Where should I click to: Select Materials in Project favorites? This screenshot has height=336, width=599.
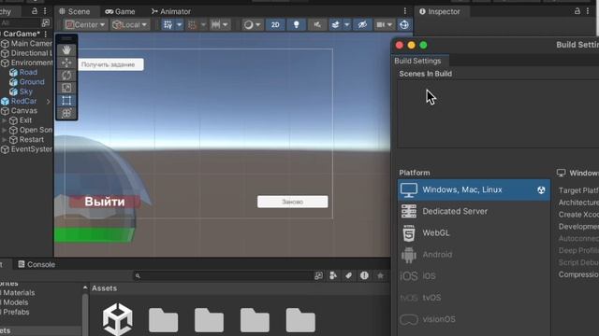[x=18, y=293]
